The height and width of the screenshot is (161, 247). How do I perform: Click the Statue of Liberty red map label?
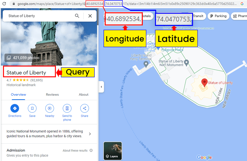[220, 83]
